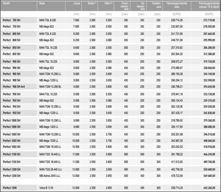Click the length value 11.500
This screenshot has height=192, width=221.
coord(76,162)
